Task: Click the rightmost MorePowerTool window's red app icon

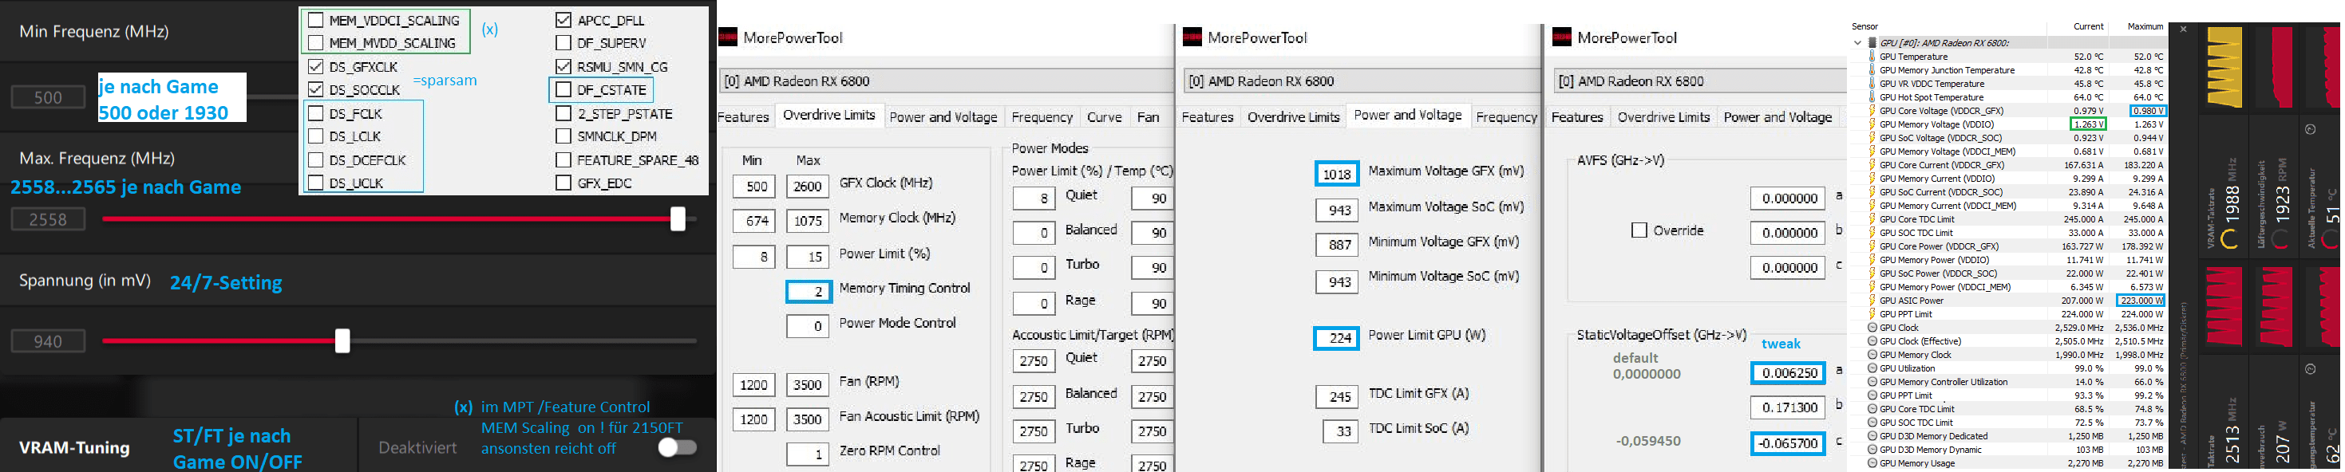Action: (1562, 37)
